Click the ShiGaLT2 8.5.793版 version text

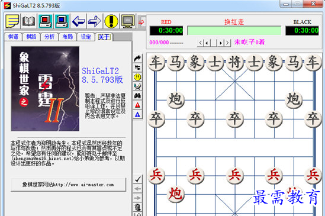102,75
